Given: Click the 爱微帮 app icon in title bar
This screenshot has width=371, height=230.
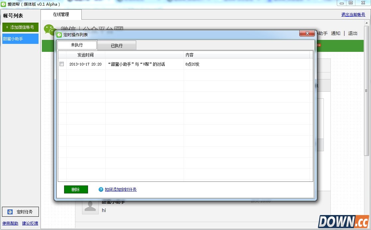Looking at the screenshot, I should coord(4,4).
